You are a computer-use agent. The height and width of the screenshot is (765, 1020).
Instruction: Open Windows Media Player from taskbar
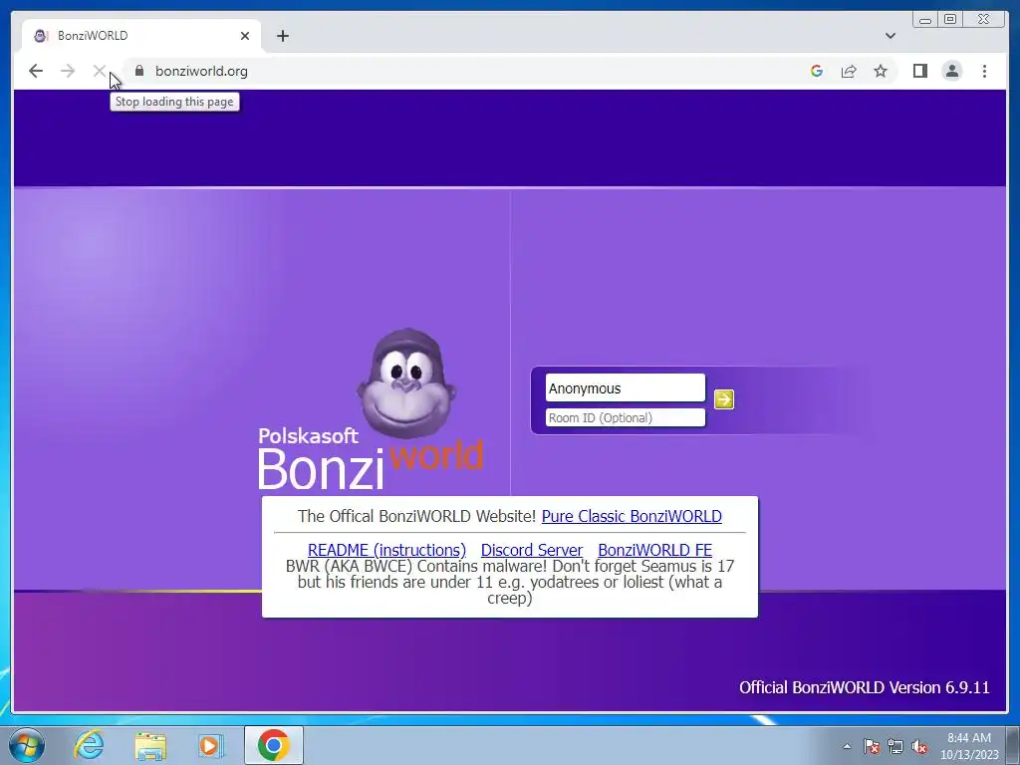[210, 745]
